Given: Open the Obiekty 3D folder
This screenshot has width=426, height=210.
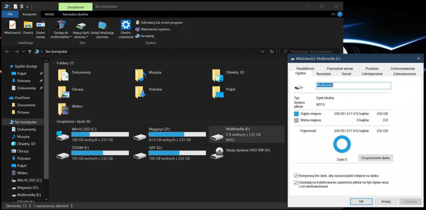Looking at the screenshot, I should [x=218, y=75].
